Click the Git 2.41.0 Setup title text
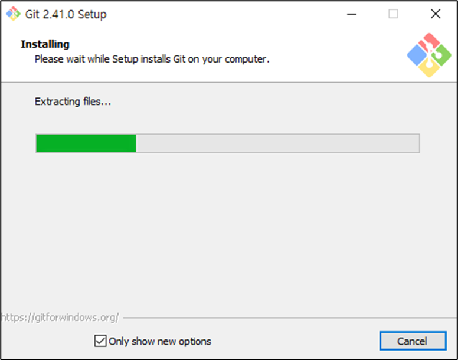 (66, 14)
